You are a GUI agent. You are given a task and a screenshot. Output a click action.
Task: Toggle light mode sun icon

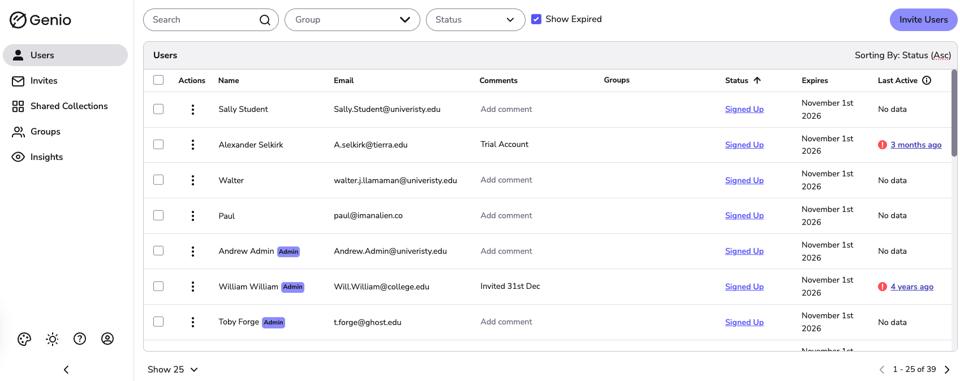(x=52, y=339)
